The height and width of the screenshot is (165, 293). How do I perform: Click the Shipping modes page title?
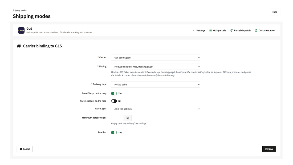32,16
